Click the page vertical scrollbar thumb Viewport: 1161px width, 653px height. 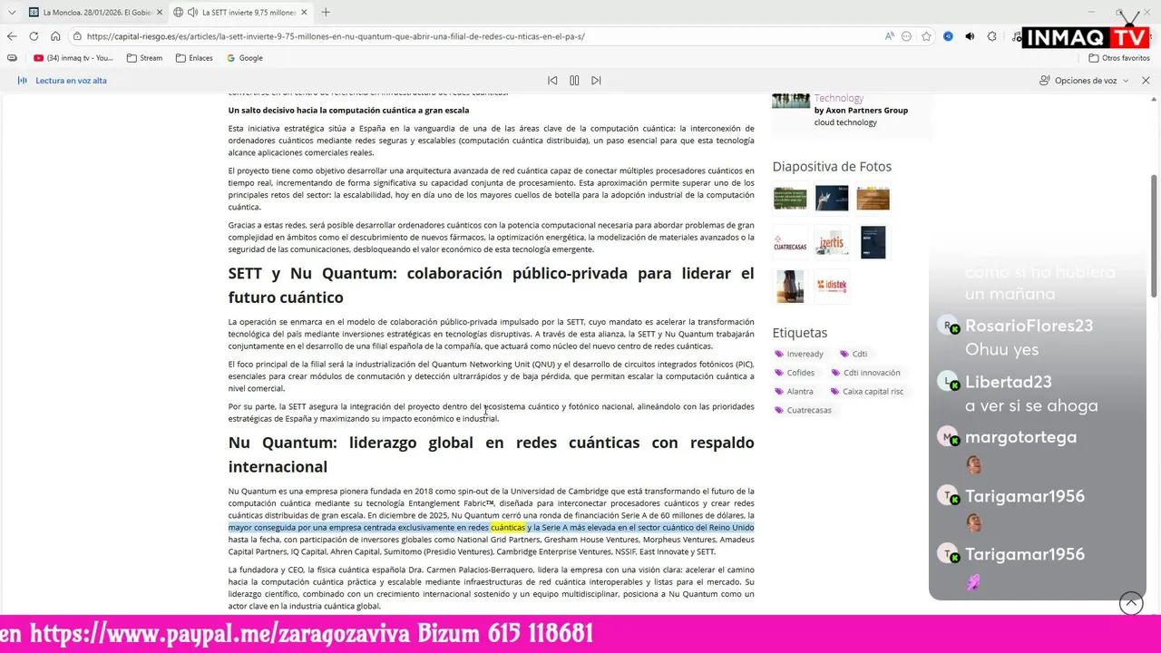(x=1154, y=236)
